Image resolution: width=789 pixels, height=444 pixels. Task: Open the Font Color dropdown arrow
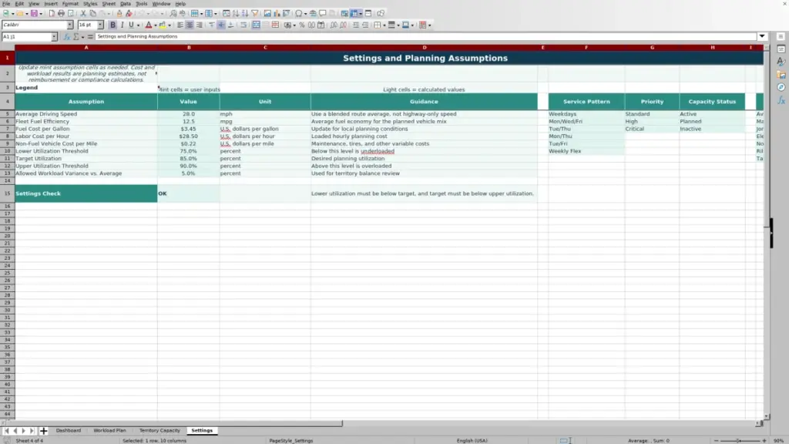[156, 25]
